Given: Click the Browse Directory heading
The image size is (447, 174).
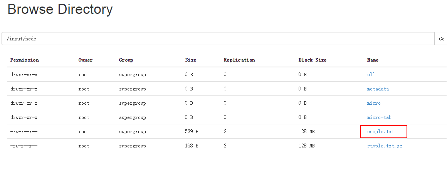Looking at the screenshot, I should pos(60,9).
